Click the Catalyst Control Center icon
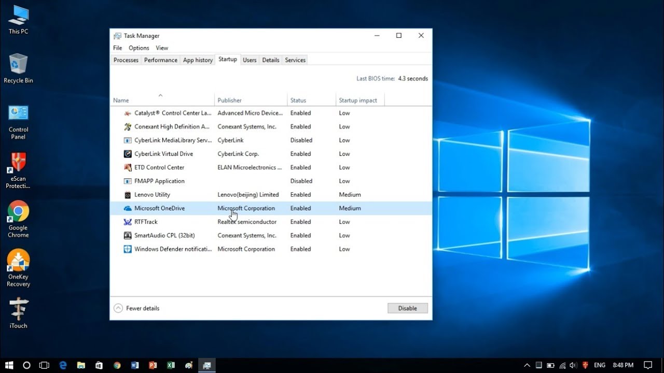Screen dimensions: 664x373 click(128, 113)
